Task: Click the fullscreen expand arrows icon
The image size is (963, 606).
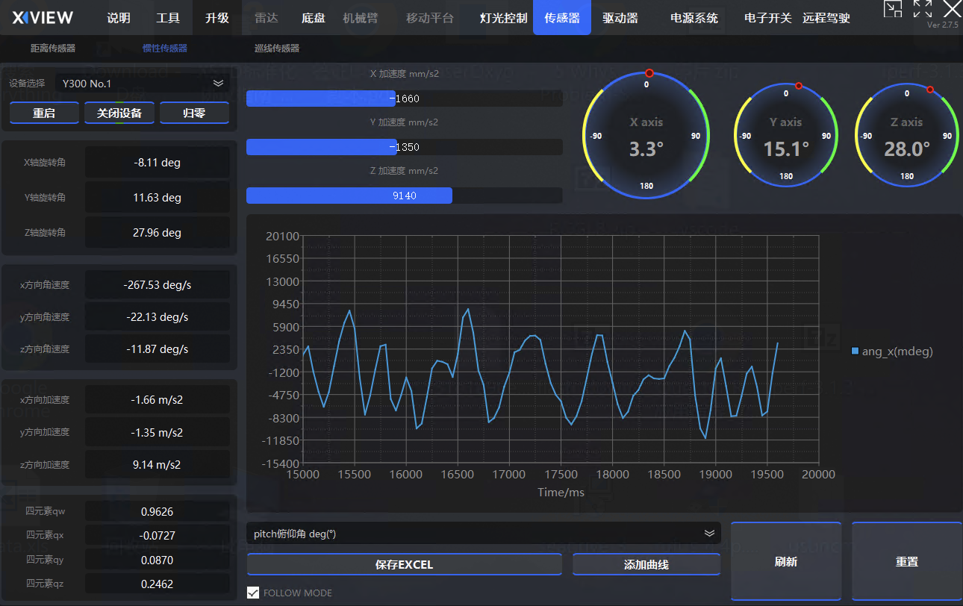Action: [x=923, y=9]
